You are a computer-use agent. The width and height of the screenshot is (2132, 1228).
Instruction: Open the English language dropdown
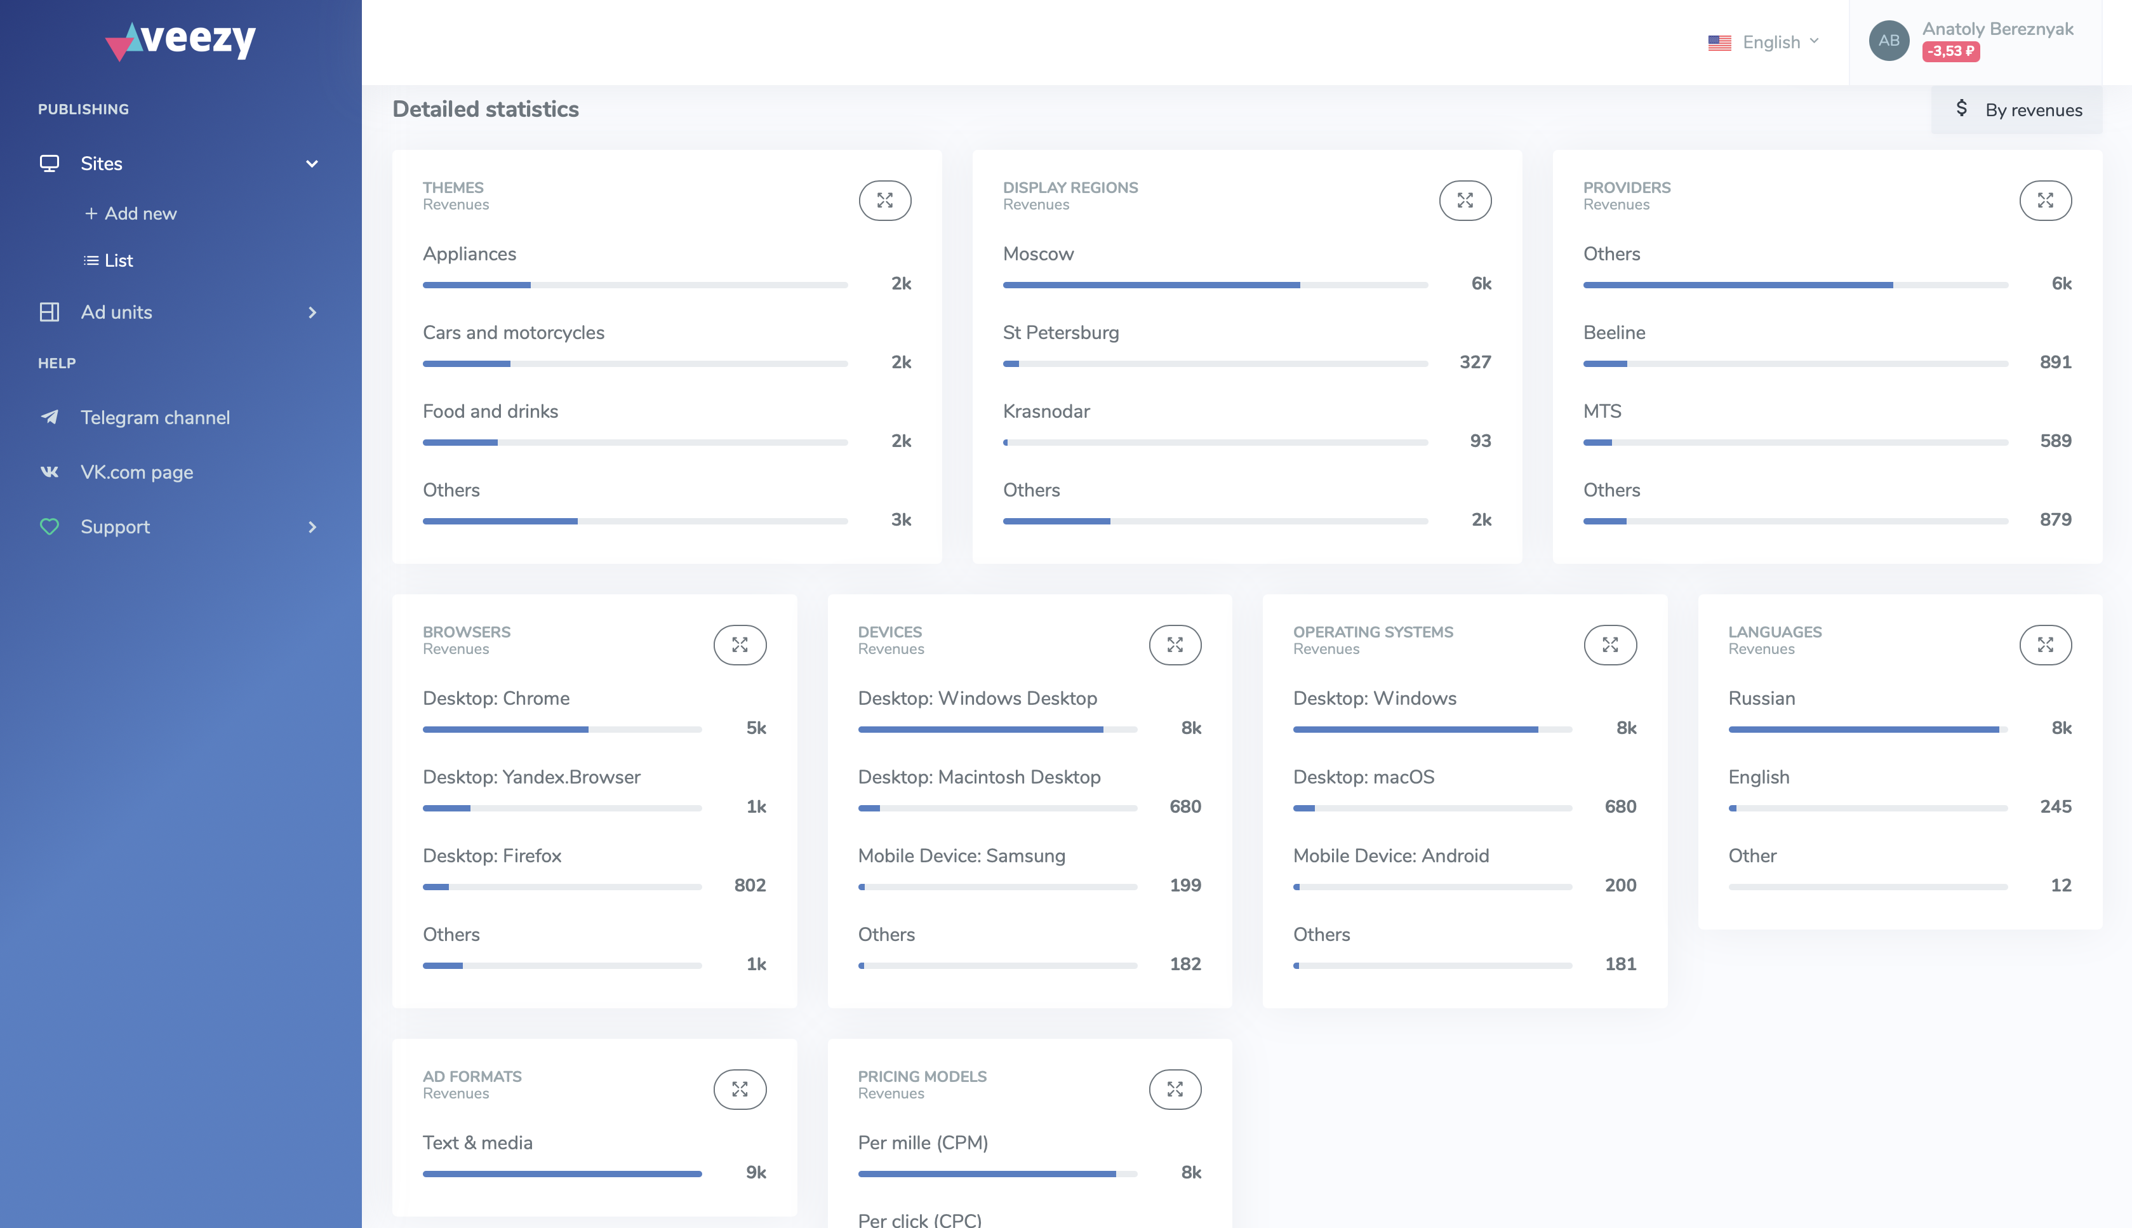coord(1764,42)
